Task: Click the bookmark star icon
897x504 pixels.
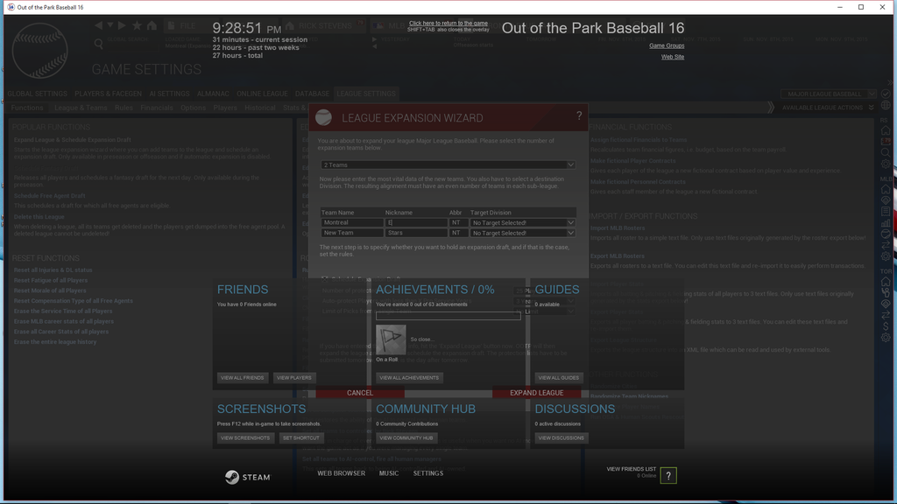Action: 137,26
